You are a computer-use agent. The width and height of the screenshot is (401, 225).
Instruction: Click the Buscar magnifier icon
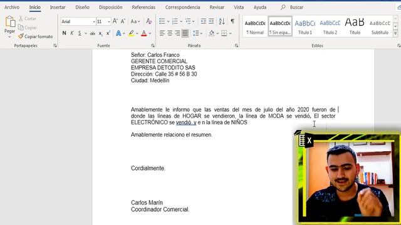(283, 7)
